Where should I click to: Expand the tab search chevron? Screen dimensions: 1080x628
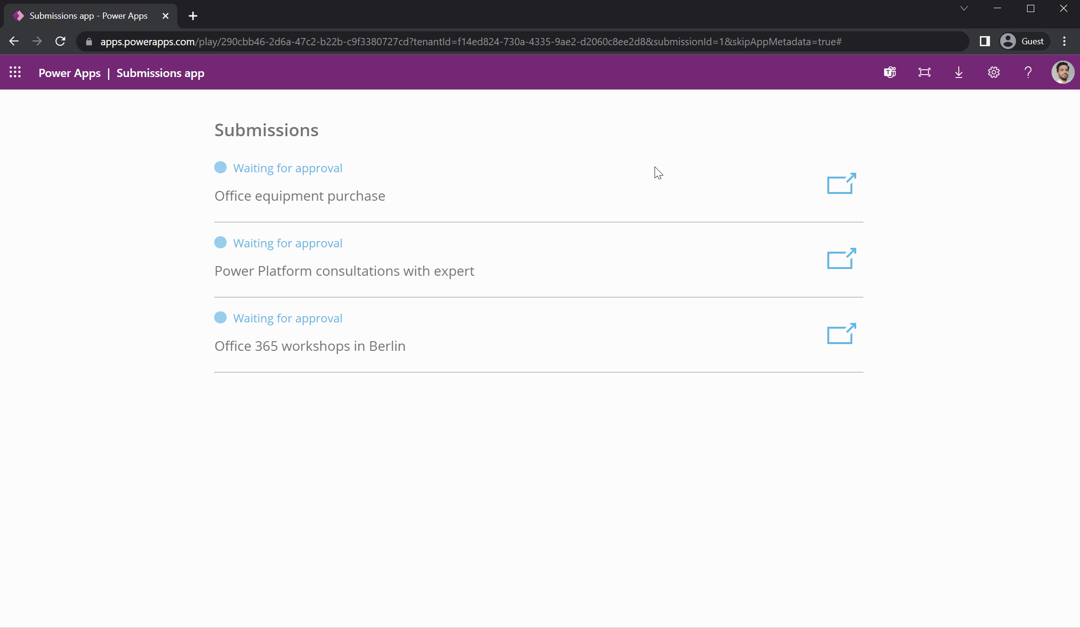pos(964,9)
